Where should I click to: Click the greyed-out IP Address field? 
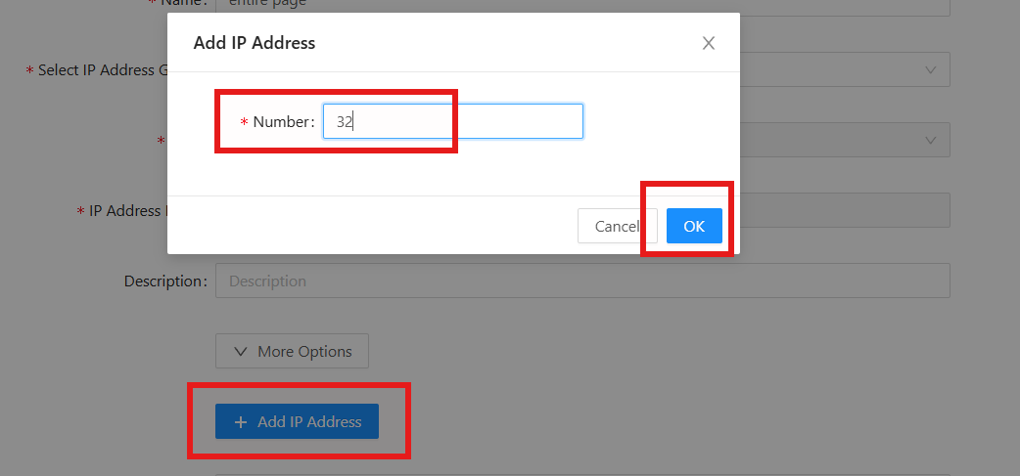(x=842, y=210)
